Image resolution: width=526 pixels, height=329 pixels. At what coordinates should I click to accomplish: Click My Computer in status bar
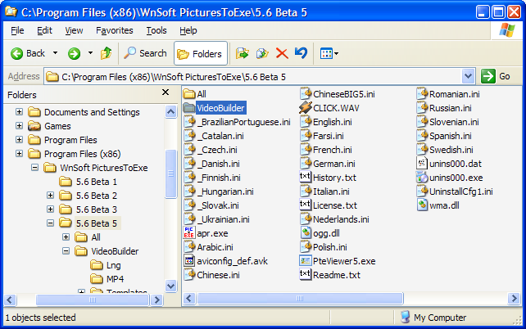433,318
